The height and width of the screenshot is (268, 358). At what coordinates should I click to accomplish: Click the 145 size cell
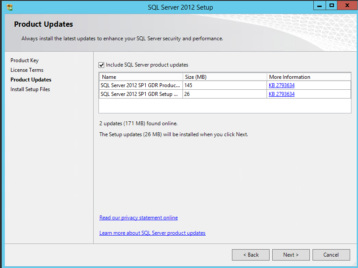(225, 85)
